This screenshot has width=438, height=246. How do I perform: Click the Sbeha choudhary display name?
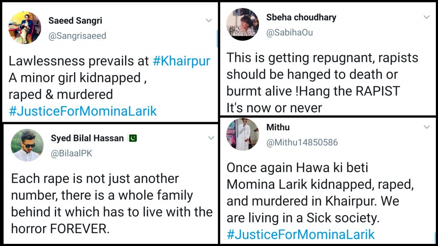301,18
